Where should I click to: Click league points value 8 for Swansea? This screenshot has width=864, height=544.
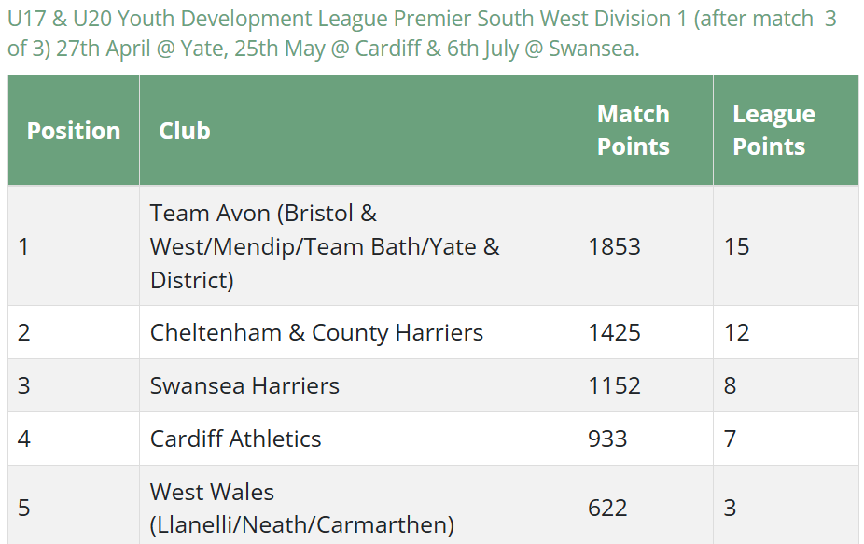pos(730,385)
